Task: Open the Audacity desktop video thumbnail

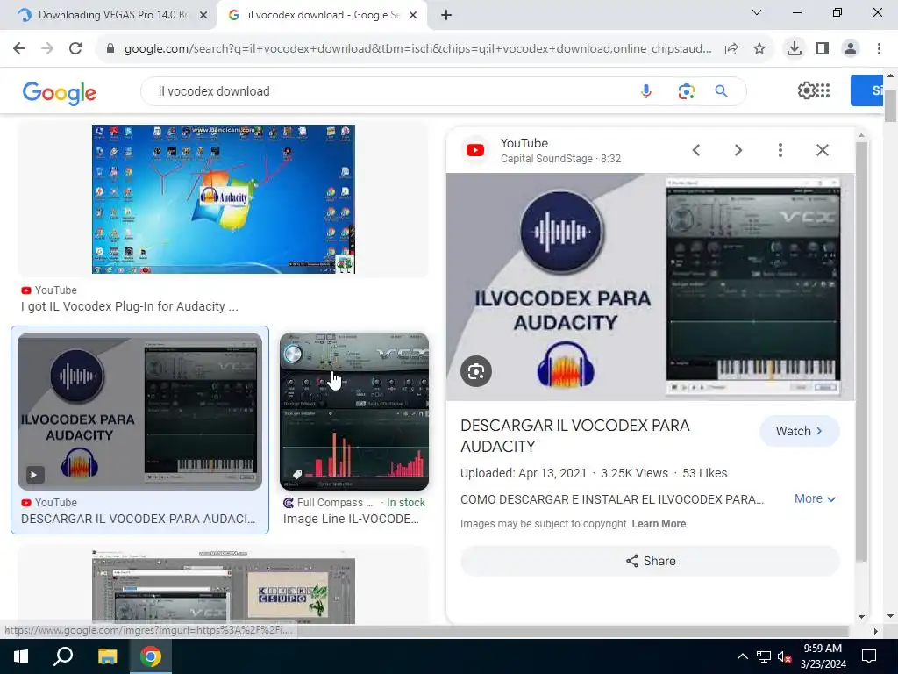Action: [x=224, y=199]
